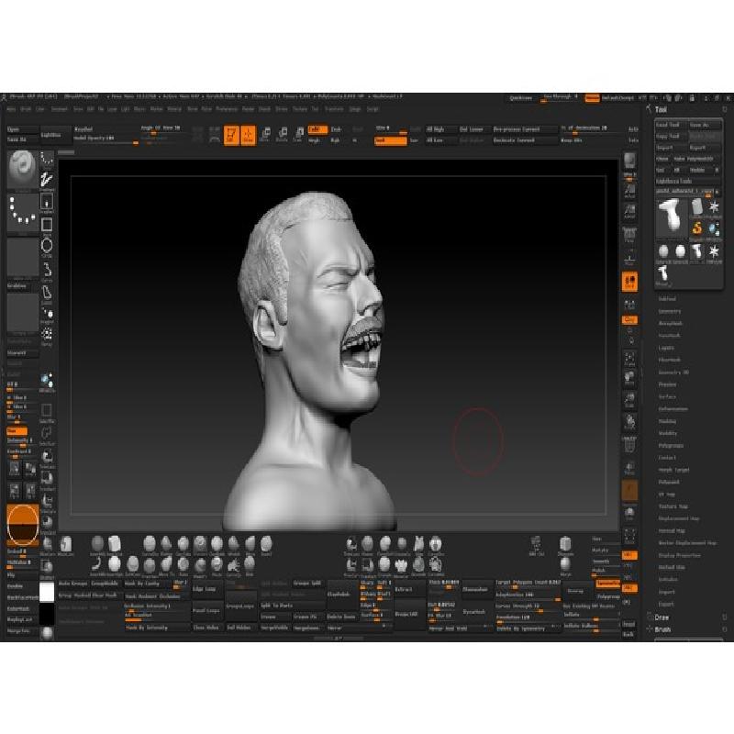734x734 pixels.
Task: Toggle Perspective button on right shelf
Action: click(x=629, y=237)
